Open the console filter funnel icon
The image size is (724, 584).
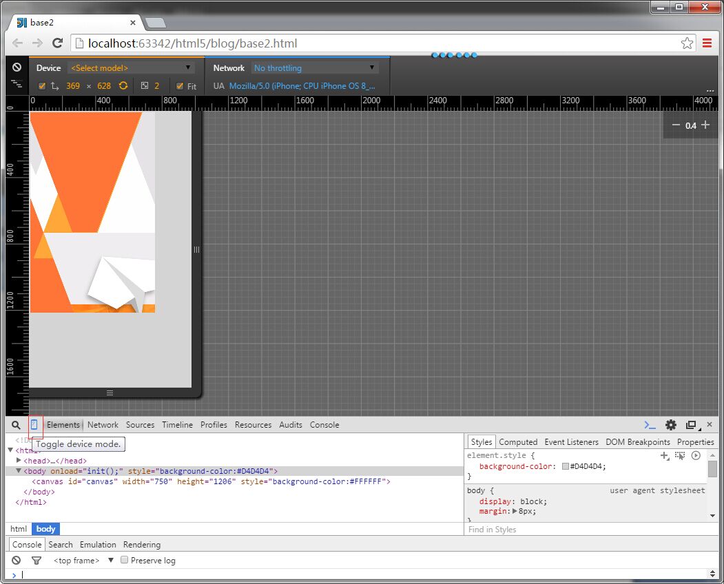(37, 561)
